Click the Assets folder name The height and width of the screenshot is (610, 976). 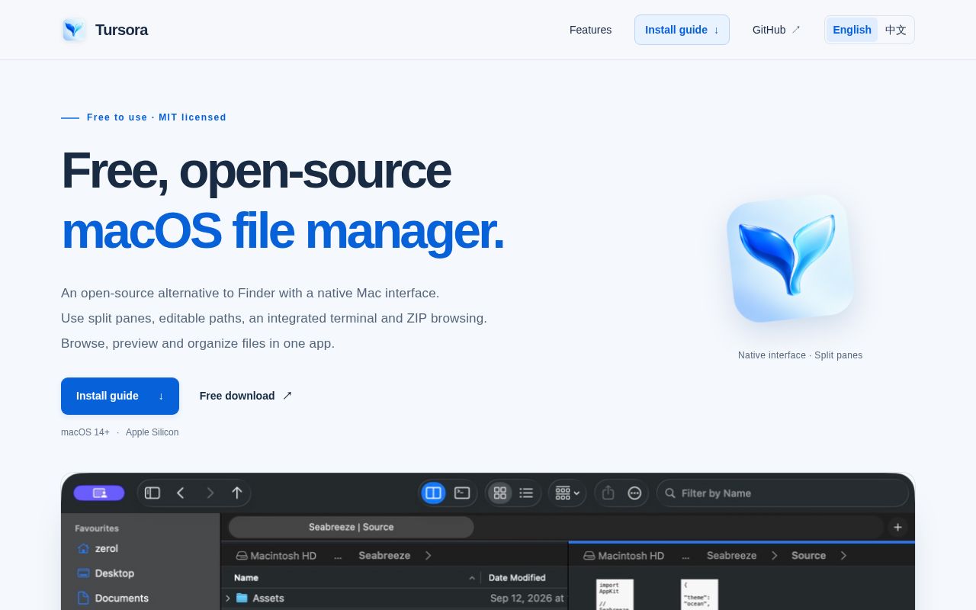(x=268, y=598)
